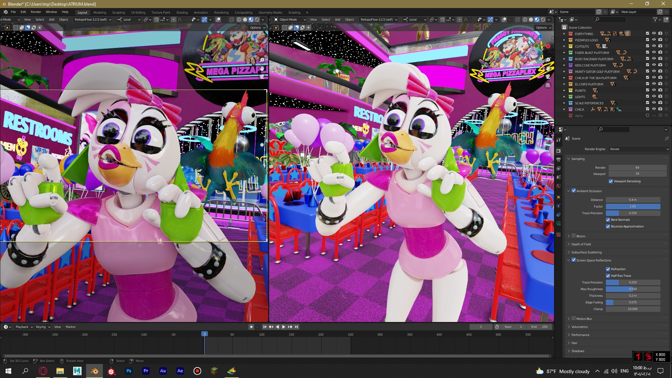
Task: Toggle snapping magnet in right viewport
Action: pyautogui.click(x=442, y=20)
